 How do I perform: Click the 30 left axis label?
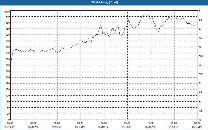click(x=8, y=114)
